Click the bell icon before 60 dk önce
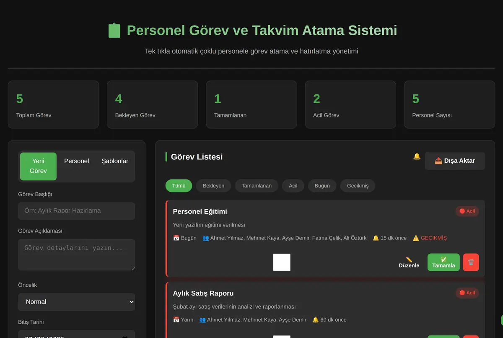 click(316, 320)
